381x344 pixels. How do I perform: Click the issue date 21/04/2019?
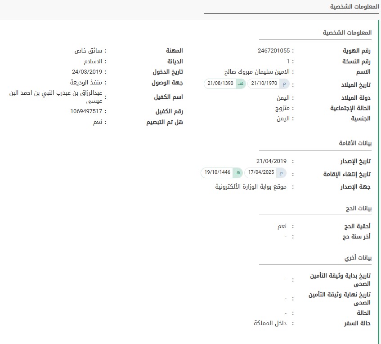271,161
